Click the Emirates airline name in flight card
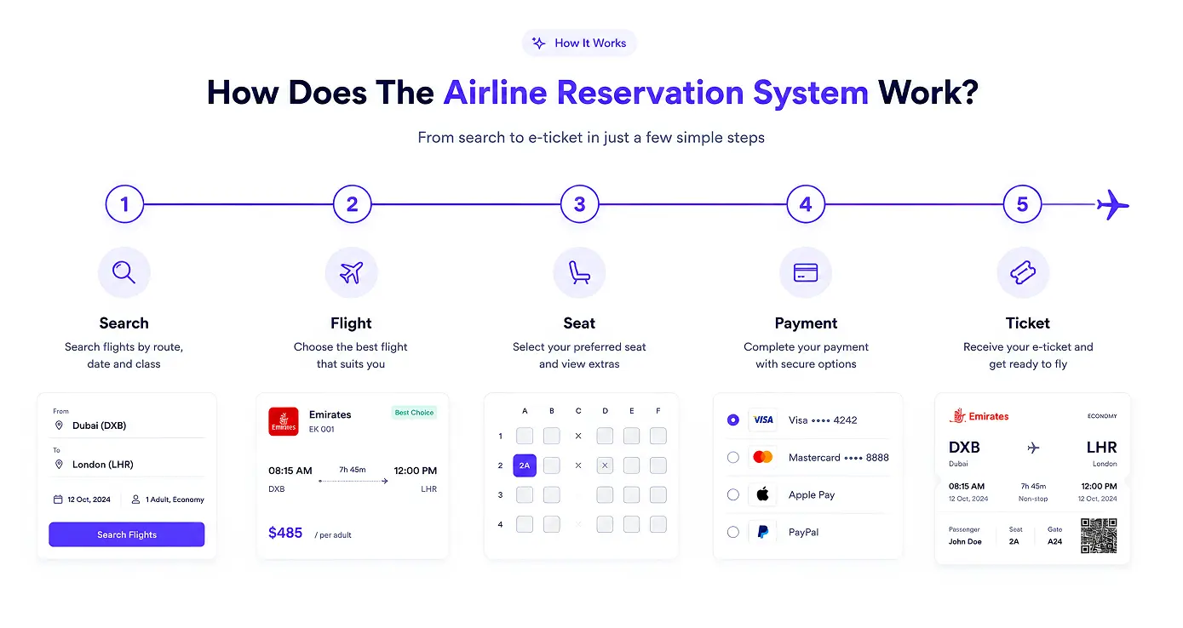Screen dimensions: 1183x628 point(330,414)
